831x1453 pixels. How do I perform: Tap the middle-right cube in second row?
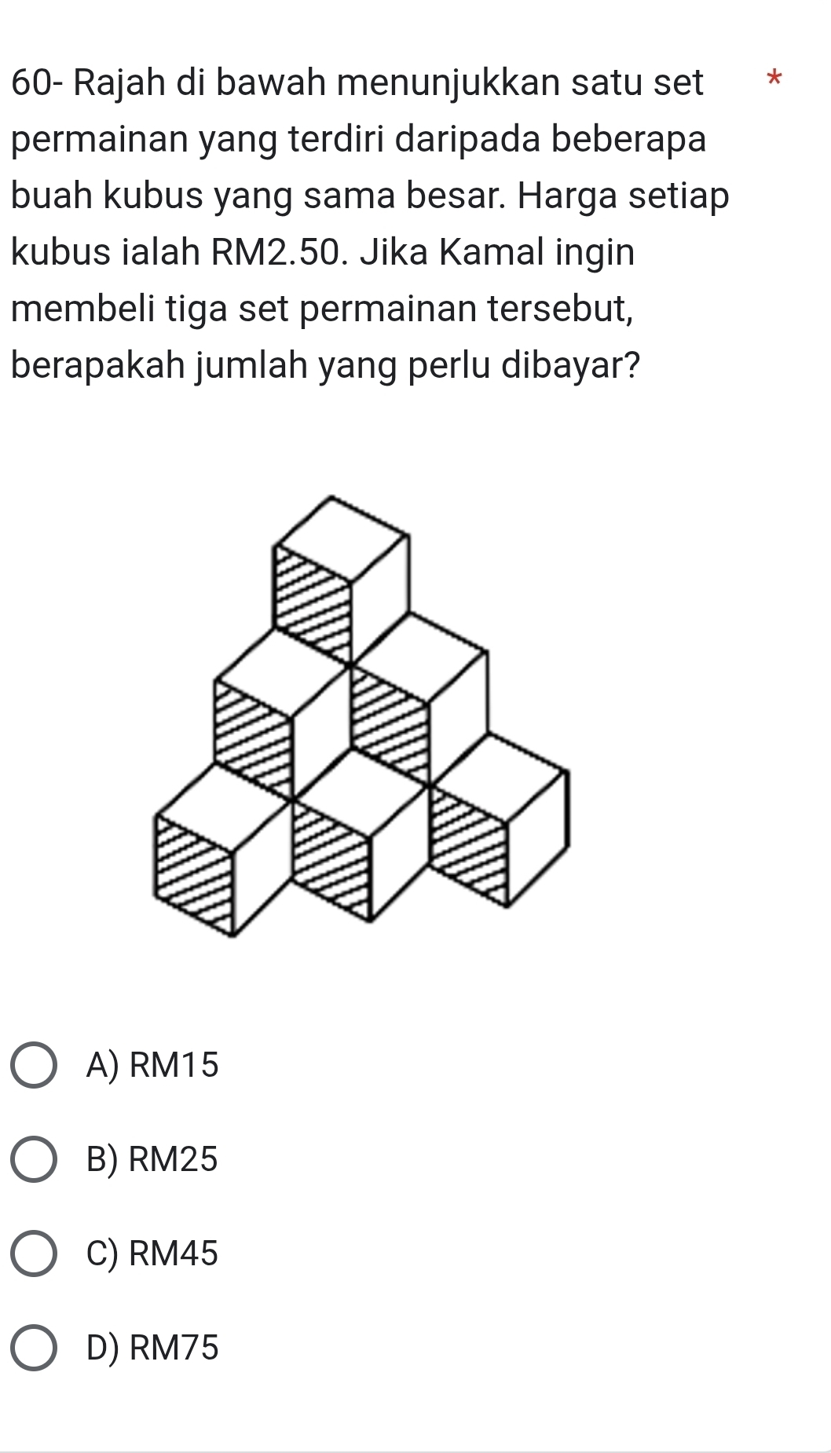click(419, 699)
